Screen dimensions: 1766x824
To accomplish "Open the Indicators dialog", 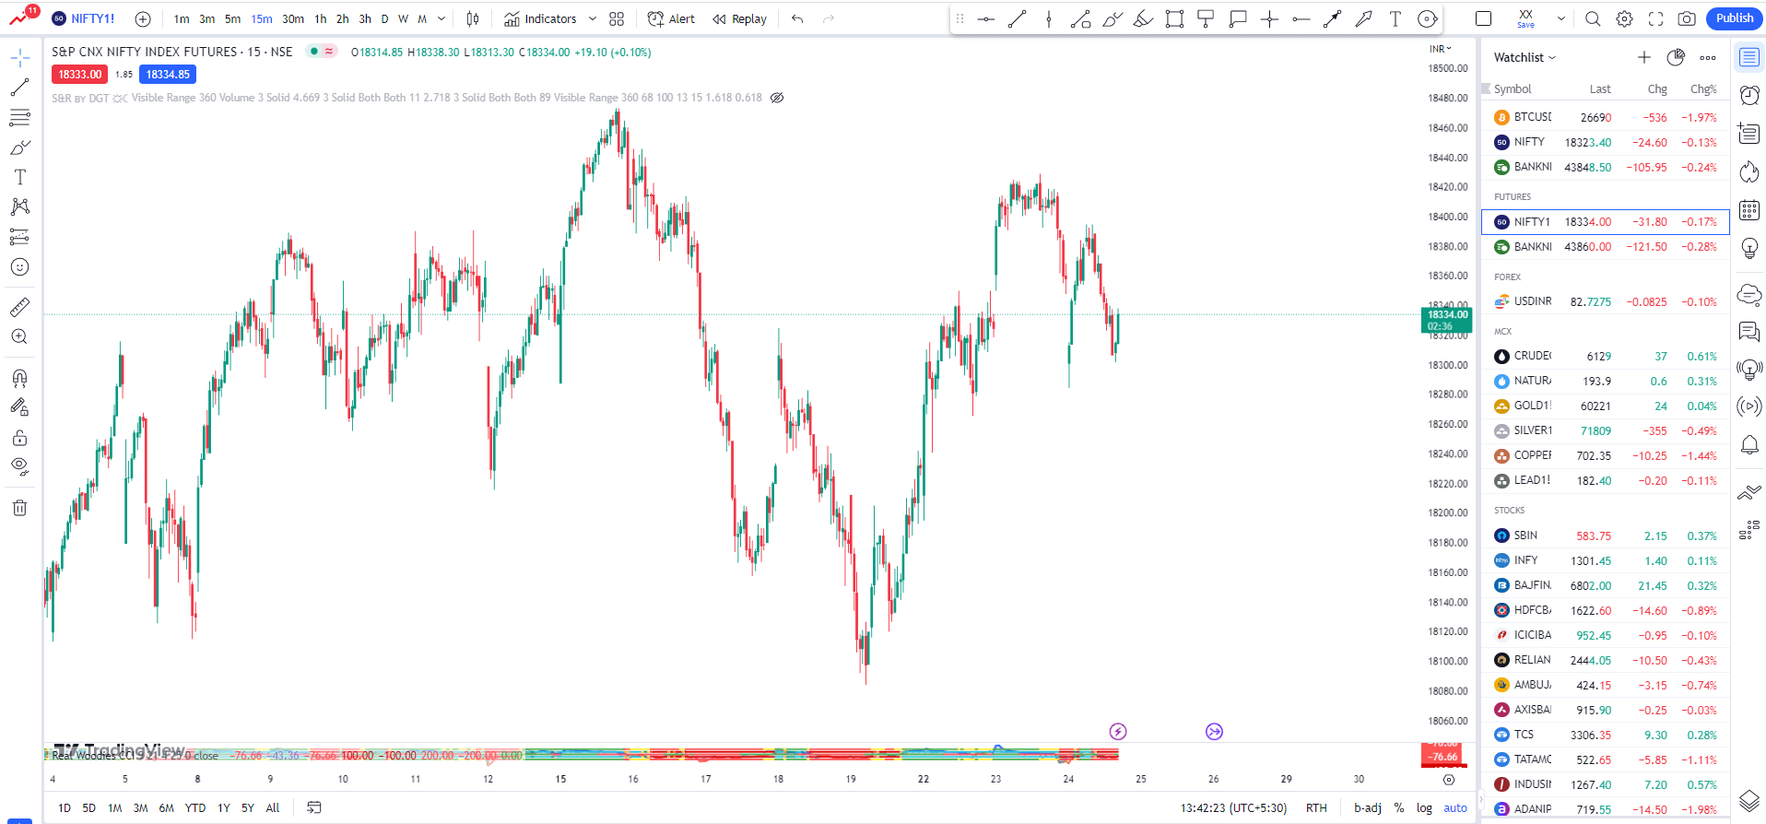I will coord(540,18).
